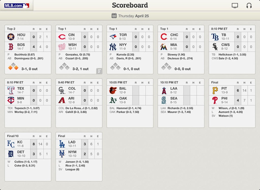
Task: Tap the Seattle Mariners logo
Action: click(x=164, y=101)
